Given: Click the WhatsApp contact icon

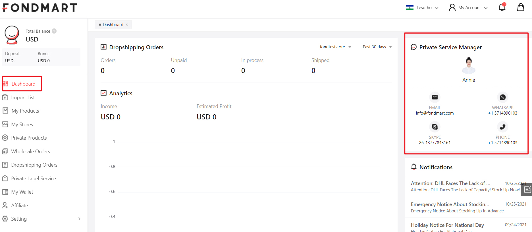Looking at the screenshot, I should (502, 97).
